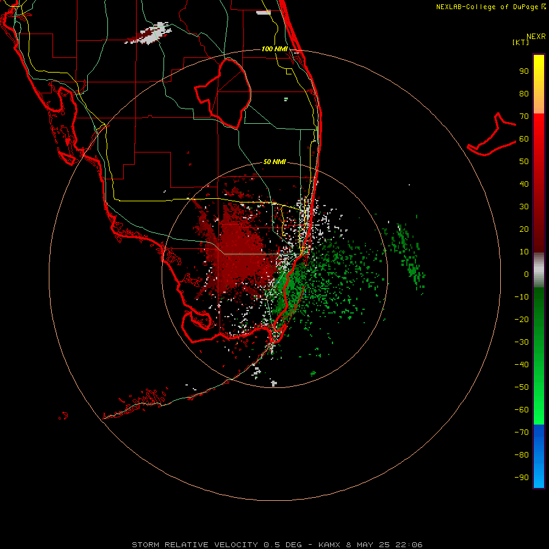Viewport: 549px width, 549px height.
Task: Click the -10 value on velocity scale
Action: pos(522,297)
